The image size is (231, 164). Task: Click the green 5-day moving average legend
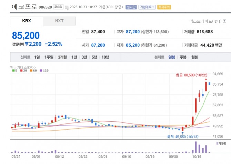(x=14, y=70)
